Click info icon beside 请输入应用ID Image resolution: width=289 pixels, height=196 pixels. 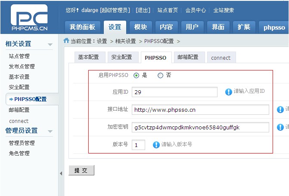[229, 92]
